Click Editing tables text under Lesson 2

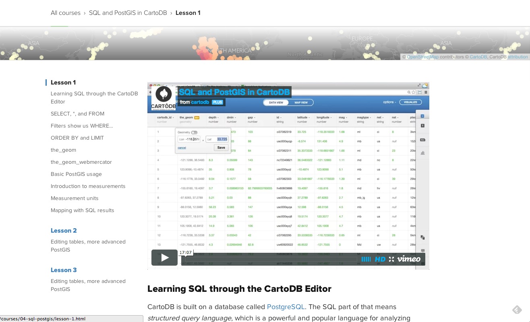coord(88,246)
